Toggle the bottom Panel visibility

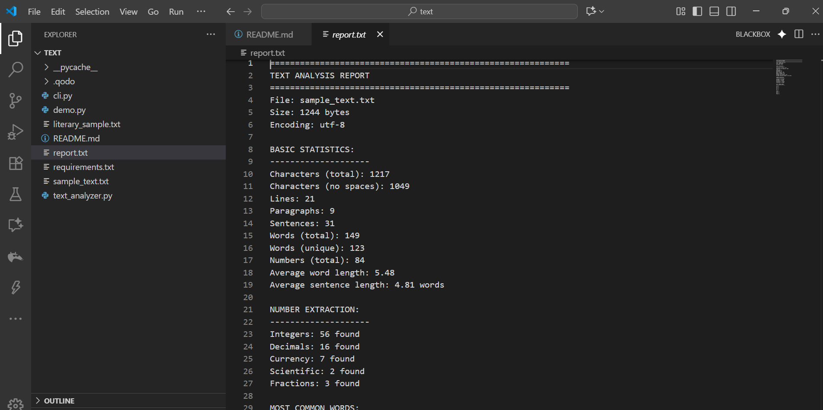714,11
